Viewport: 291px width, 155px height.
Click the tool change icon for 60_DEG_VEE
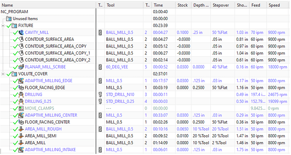point(100,67)
